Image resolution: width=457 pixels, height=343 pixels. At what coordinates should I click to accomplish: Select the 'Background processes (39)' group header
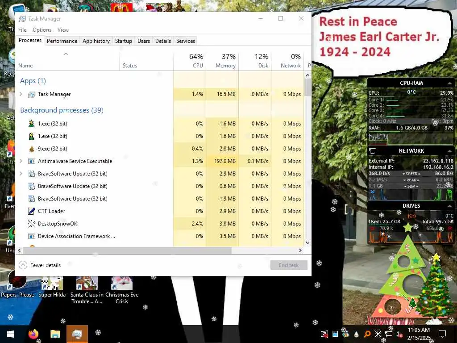coord(62,110)
